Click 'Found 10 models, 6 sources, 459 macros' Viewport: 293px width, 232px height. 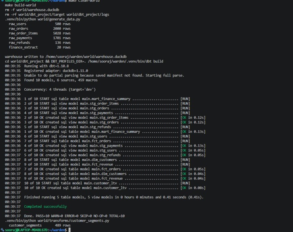(x=51, y=80)
